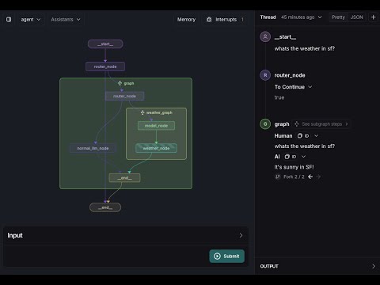Expand the Input panel chevron

coord(241,235)
